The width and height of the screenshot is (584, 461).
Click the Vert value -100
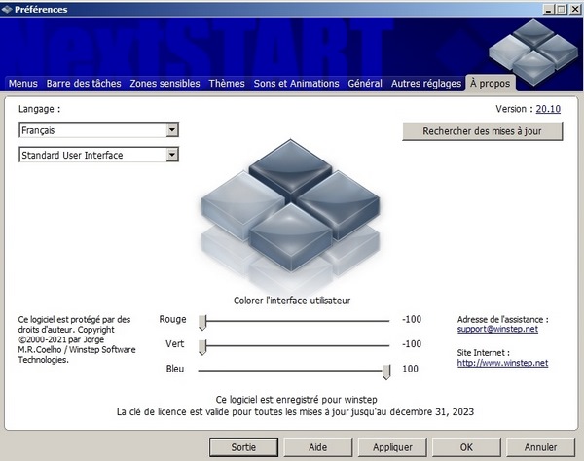click(412, 344)
